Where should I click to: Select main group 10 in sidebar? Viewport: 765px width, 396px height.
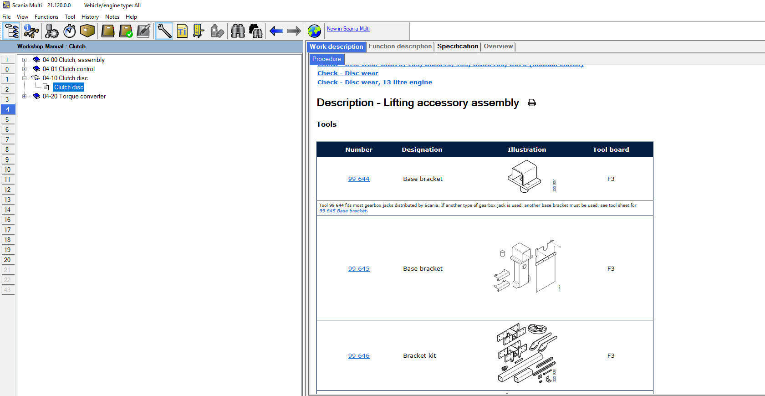tap(8, 170)
